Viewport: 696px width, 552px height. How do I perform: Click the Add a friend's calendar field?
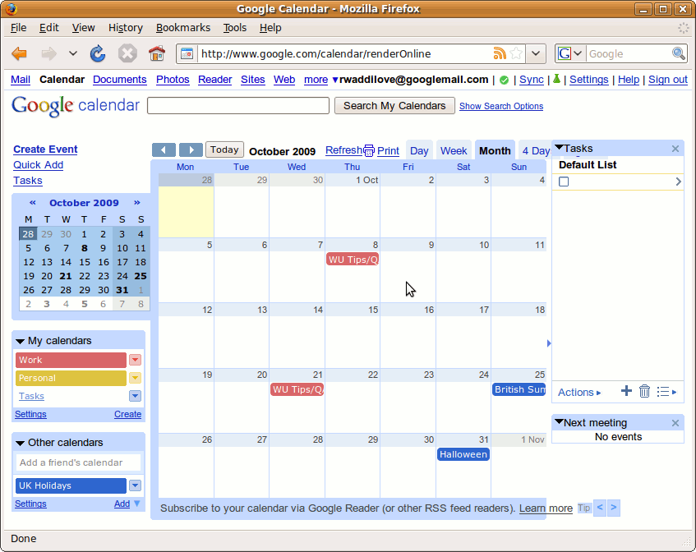tap(78, 462)
